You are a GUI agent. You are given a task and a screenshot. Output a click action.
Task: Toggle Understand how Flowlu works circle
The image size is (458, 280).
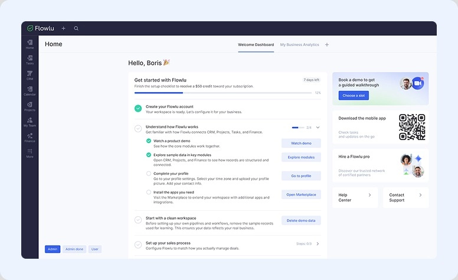click(138, 129)
